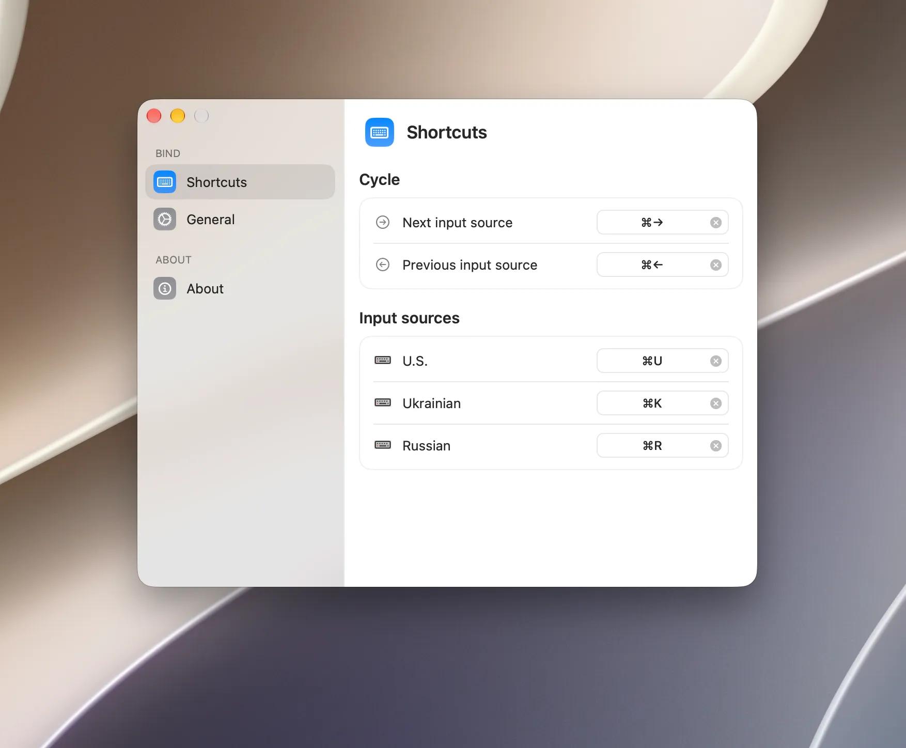The height and width of the screenshot is (748, 906).
Task: Clear the Ukrainian shortcut ⌘K
Action: click(716, 403)
